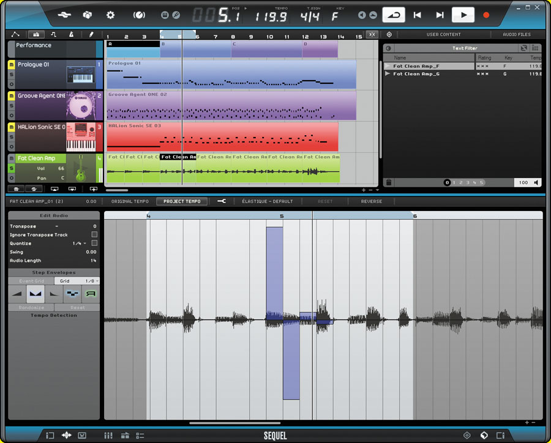
Task: Select the pencil draw tool above the track list
Action: click(x=91, y=34)
